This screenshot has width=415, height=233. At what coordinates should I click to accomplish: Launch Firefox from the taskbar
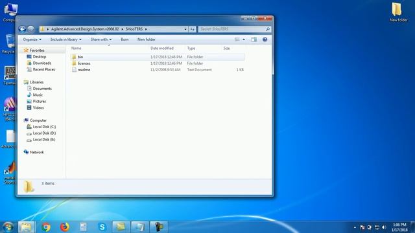[x=65, y=227]
